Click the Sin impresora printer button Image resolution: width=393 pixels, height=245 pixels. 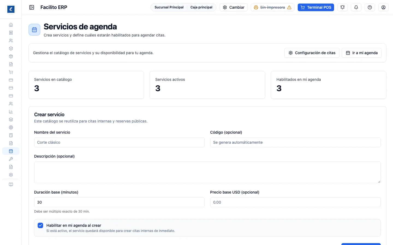pyautogui.click(x=273, y=7)
